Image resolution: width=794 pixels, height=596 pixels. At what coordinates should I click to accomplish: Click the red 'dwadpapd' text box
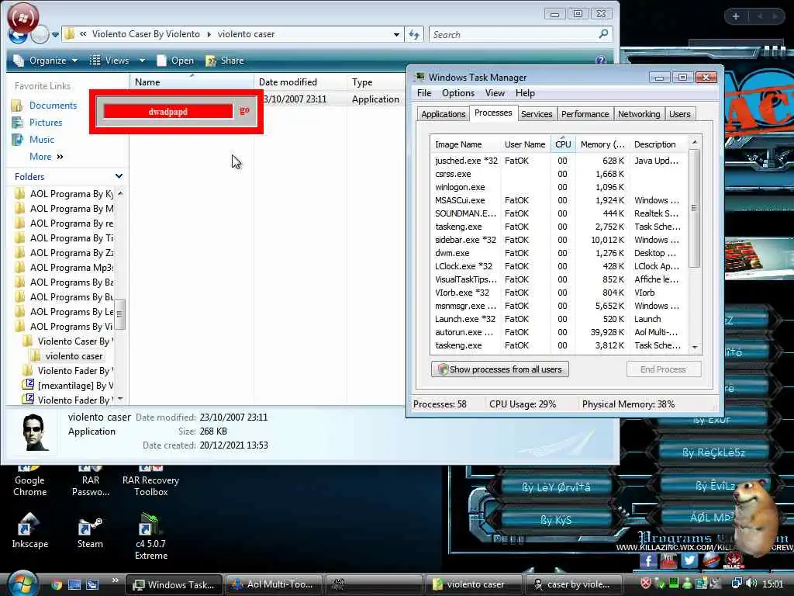pos(168,112)
